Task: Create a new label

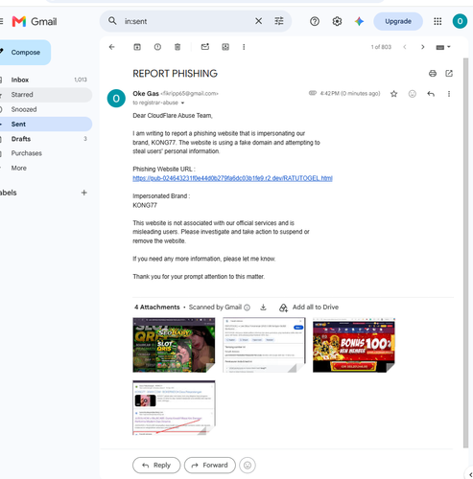Action: (83, 193)
